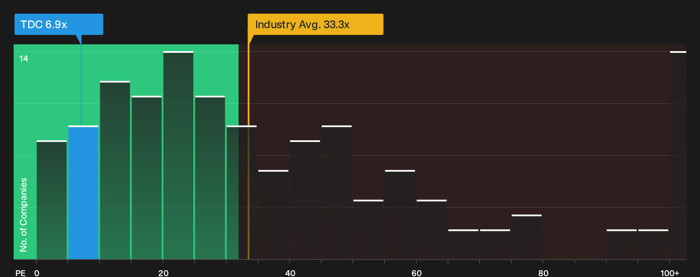Select the bar for PE 95 to 100
Viewport: 700px width, 277px height.
(x=653, y=245)
